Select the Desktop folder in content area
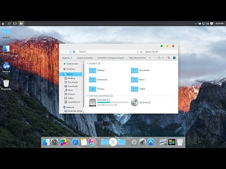The image size is (226, 169). (97, 70)
